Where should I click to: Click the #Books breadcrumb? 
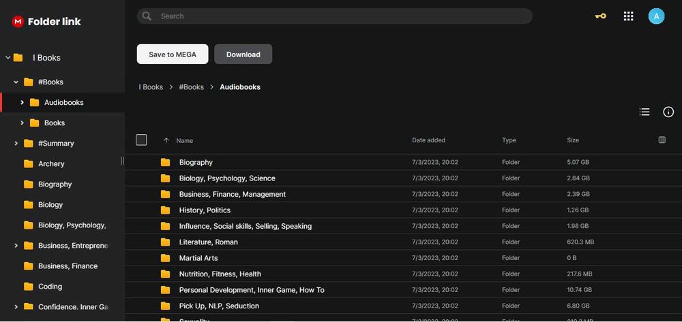tap(191, 87)
